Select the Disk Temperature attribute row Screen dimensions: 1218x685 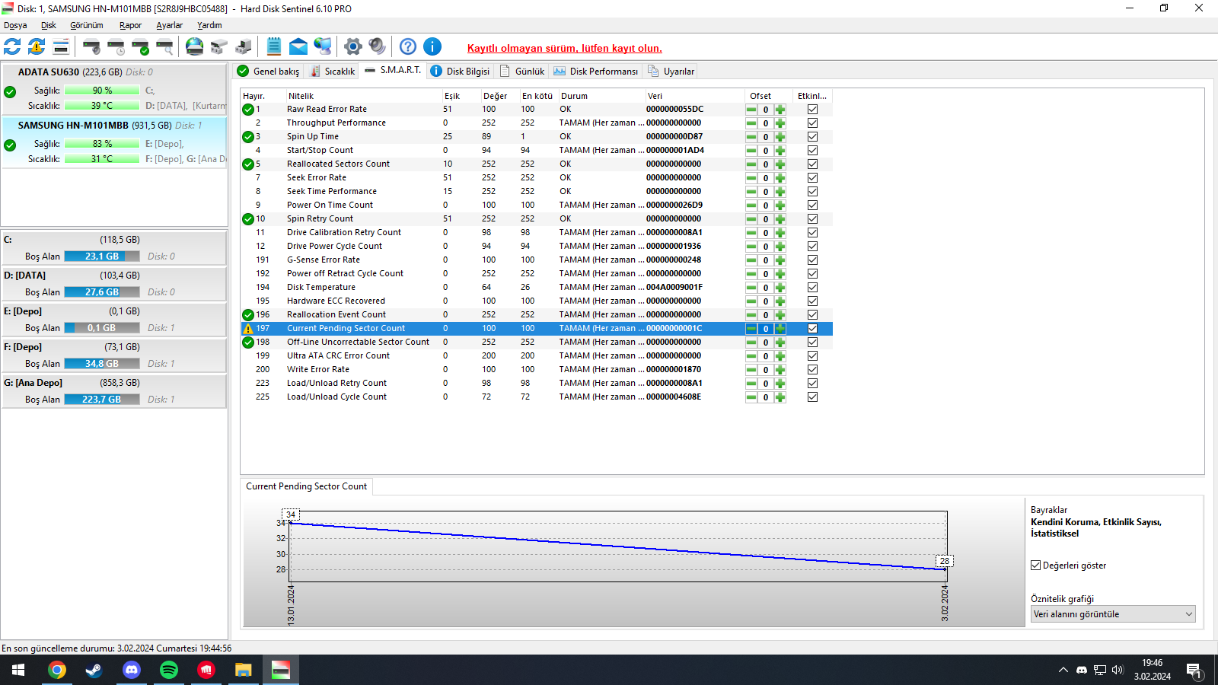coord(537,288)
